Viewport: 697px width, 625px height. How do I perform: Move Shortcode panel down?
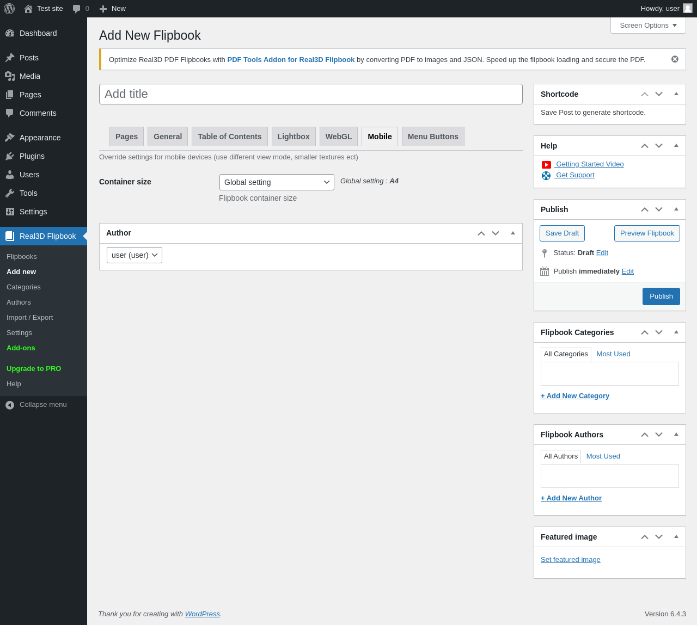(659, 94)
